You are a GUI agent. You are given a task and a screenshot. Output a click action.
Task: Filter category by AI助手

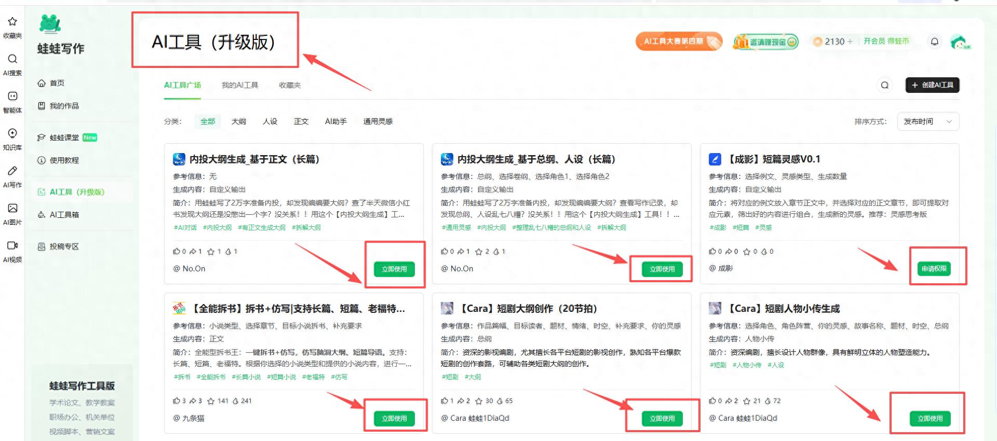336,121
